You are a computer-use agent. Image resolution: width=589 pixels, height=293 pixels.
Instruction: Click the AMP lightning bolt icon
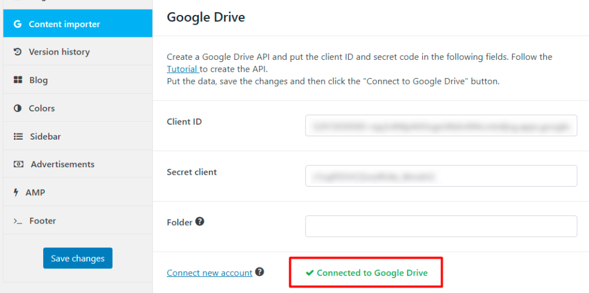click(16, 192)
